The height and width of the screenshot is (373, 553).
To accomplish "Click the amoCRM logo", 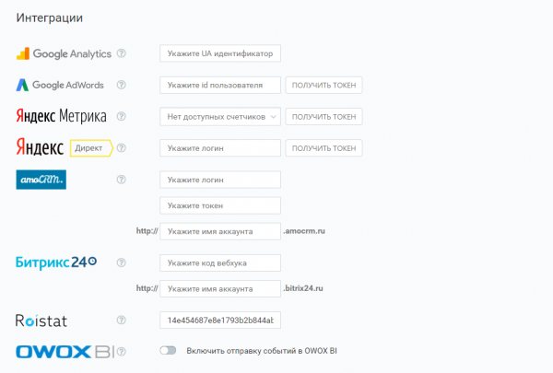I will pos(41,180).
